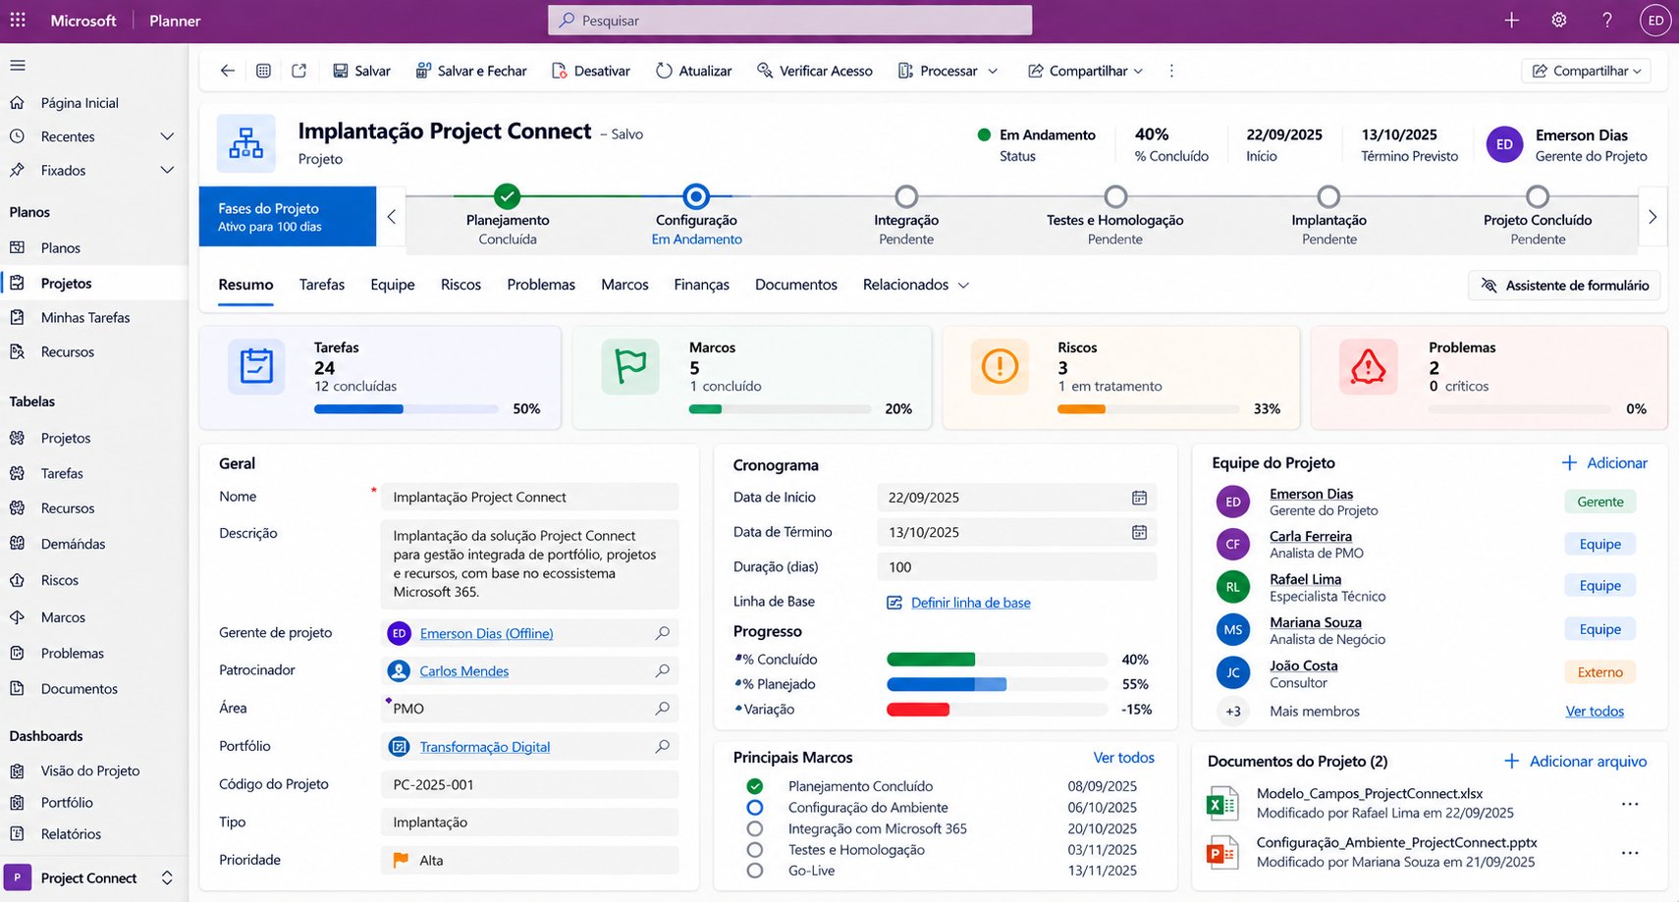Toggle Planejamento Concluído milestone check
The height and width of the screenshot is (902, 1679).
754,786
